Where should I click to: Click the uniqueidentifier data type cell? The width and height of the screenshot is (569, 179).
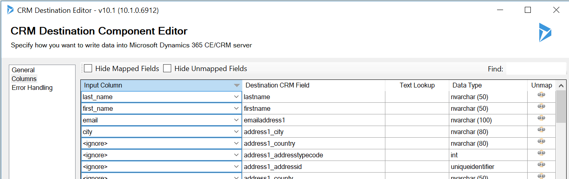488,167
